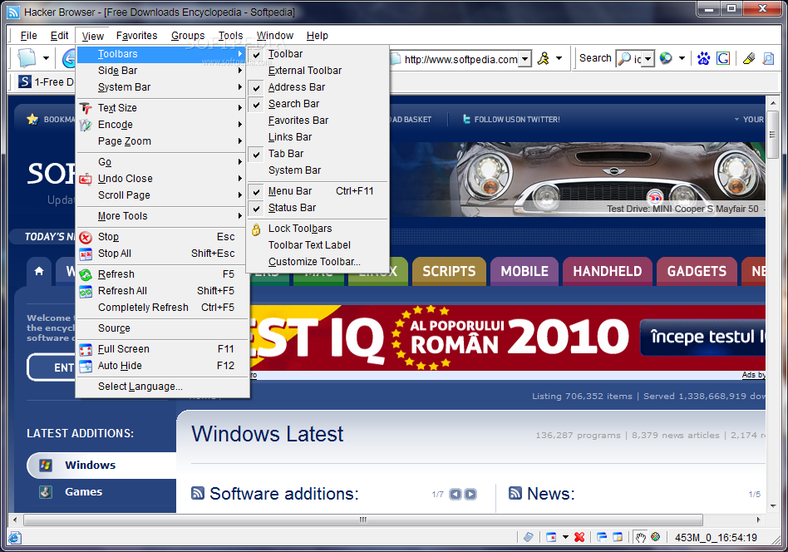Open the GADGETS category tab
This screenshot has height=552, width=788.
[697, 272]
